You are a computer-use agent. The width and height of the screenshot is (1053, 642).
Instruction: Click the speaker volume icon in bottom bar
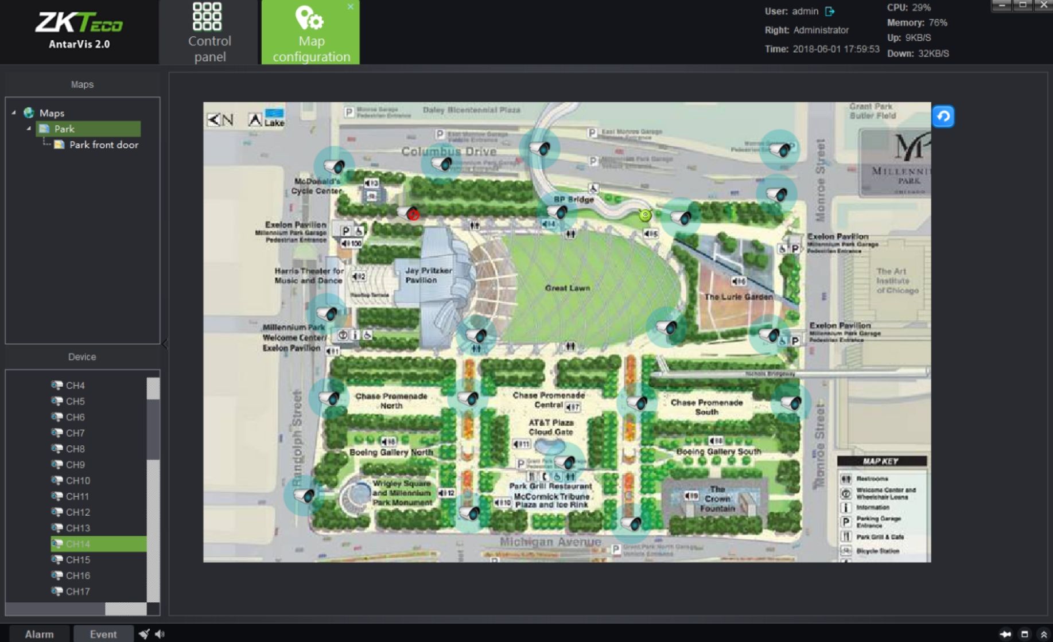[160, 634]
